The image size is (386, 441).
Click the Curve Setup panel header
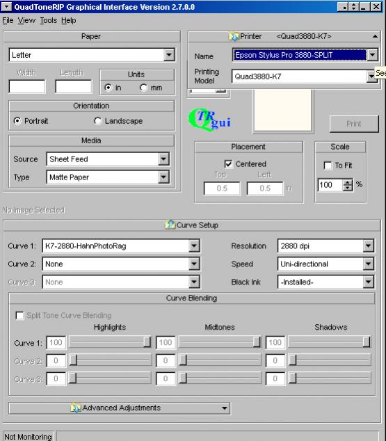click(x=192, y=225)
